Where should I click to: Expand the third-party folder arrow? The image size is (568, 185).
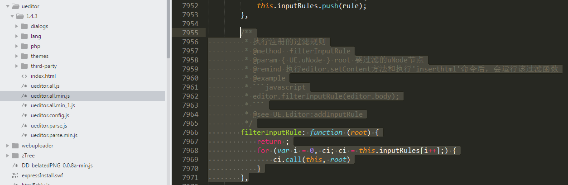tap(17, 66)
